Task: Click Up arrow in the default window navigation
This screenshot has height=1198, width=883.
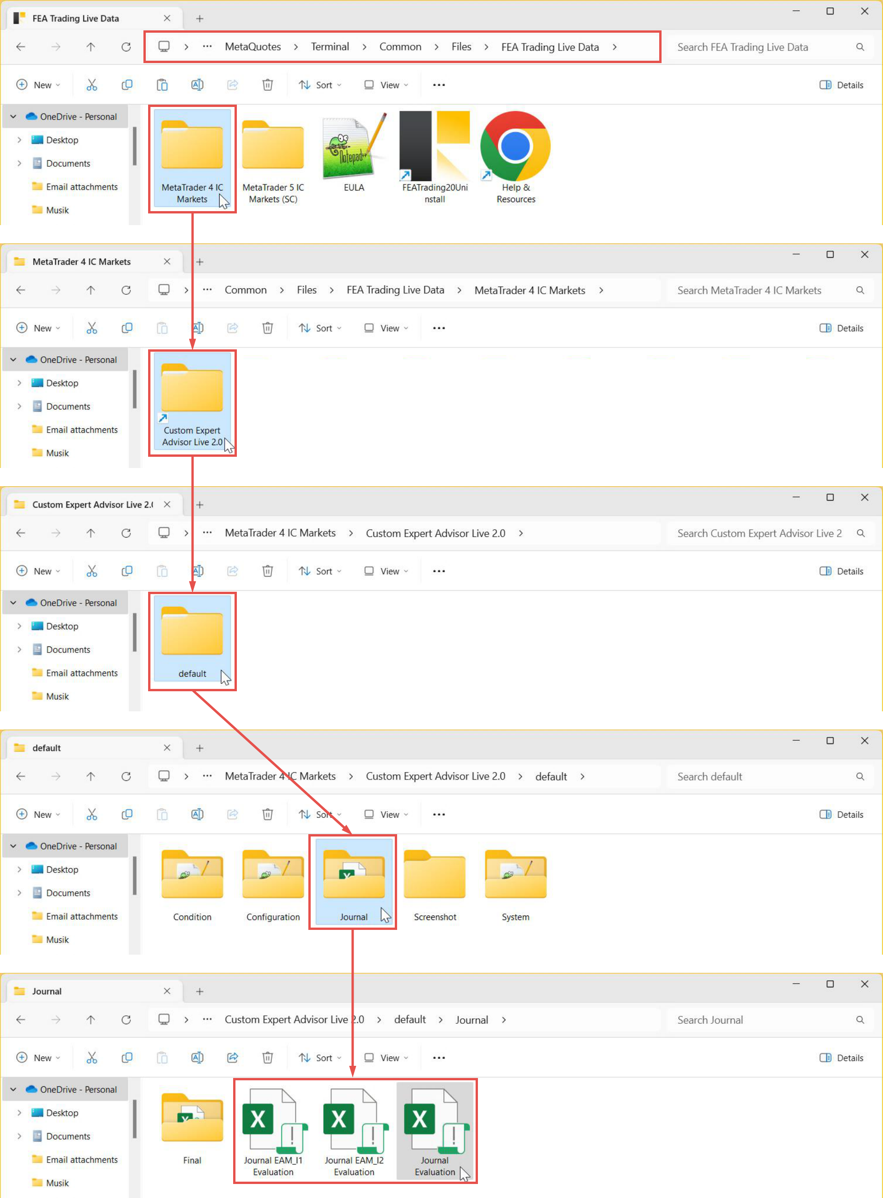Action: click(x=91, y=776)
